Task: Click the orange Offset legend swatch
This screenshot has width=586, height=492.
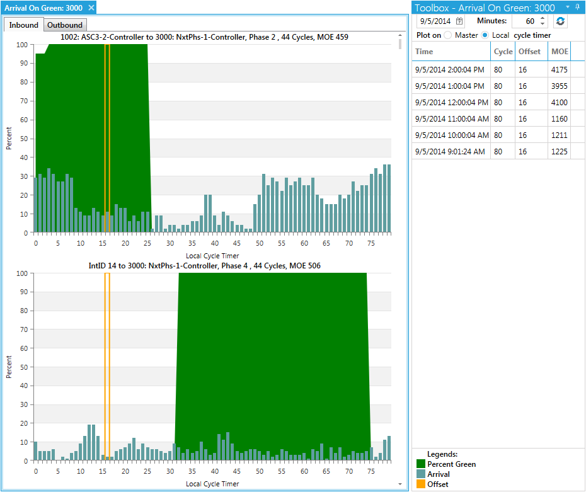Action: pos(421,484)
